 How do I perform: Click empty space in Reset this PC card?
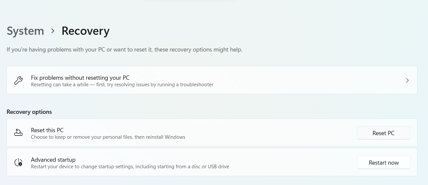[x=270, y=133]
